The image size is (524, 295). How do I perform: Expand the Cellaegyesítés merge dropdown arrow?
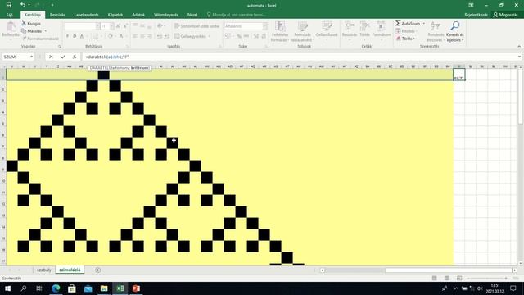(x=210, y=36)
